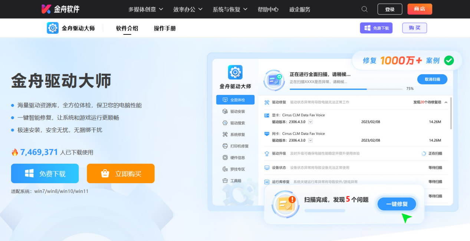Image resolution: width=470 pixels, height=241 pixels.
Task: Click the fire icon beside the download count
Action: tap(15, 152)
